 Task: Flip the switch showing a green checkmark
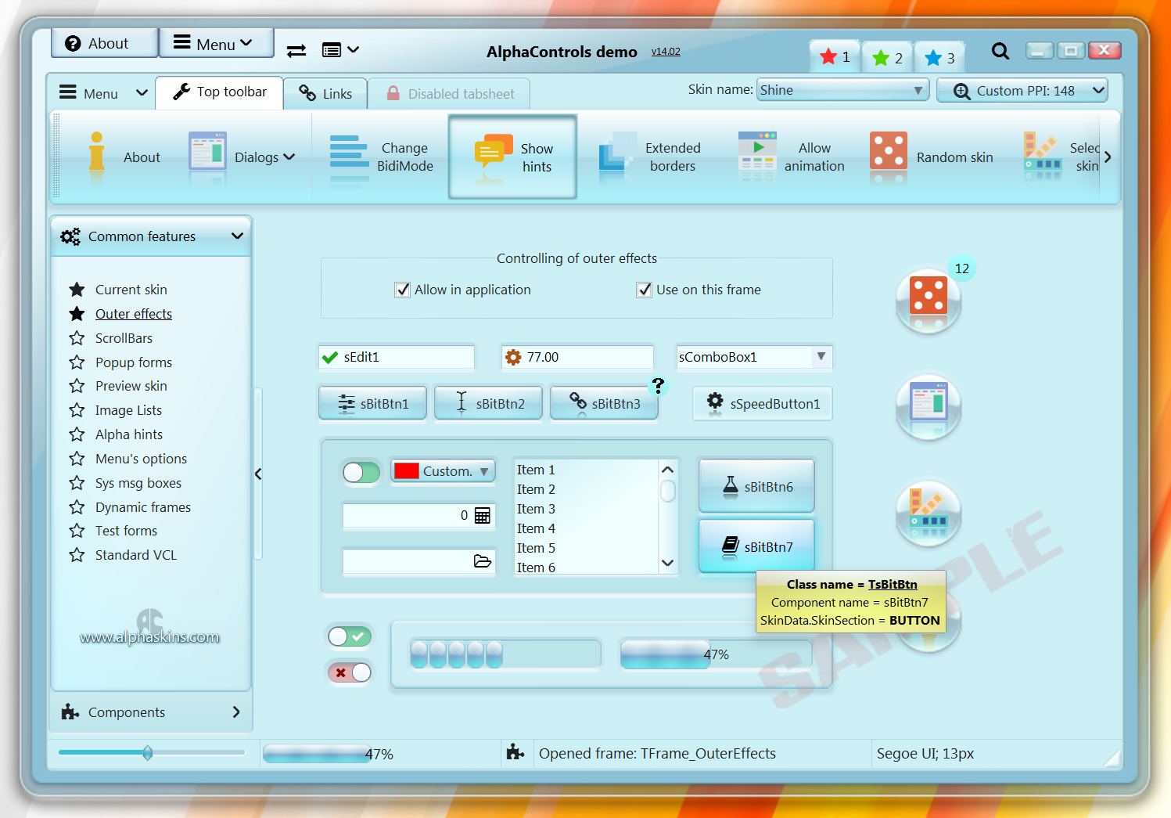(x=349, y=636)
